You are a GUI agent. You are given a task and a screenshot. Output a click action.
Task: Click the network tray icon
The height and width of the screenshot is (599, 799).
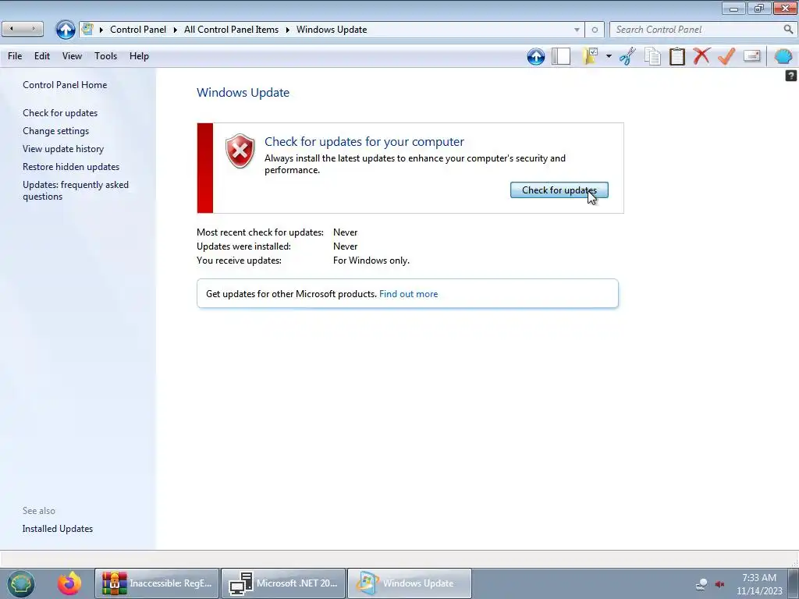pos(701,583)
